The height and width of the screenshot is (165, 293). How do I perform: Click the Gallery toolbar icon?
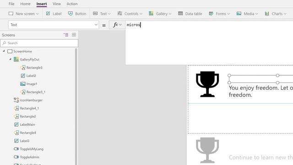pyautogui.click(x=151, y=13)
